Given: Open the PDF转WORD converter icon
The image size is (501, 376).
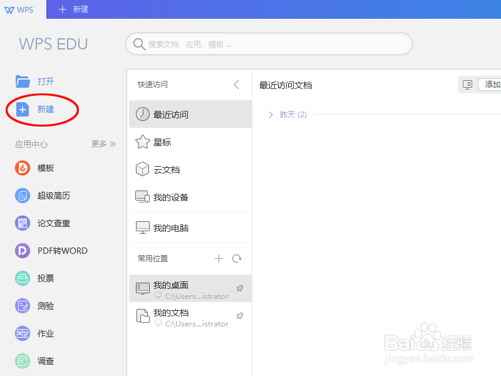Looking at the screenshot, I should pyautogui.click(x=23, y=251).
